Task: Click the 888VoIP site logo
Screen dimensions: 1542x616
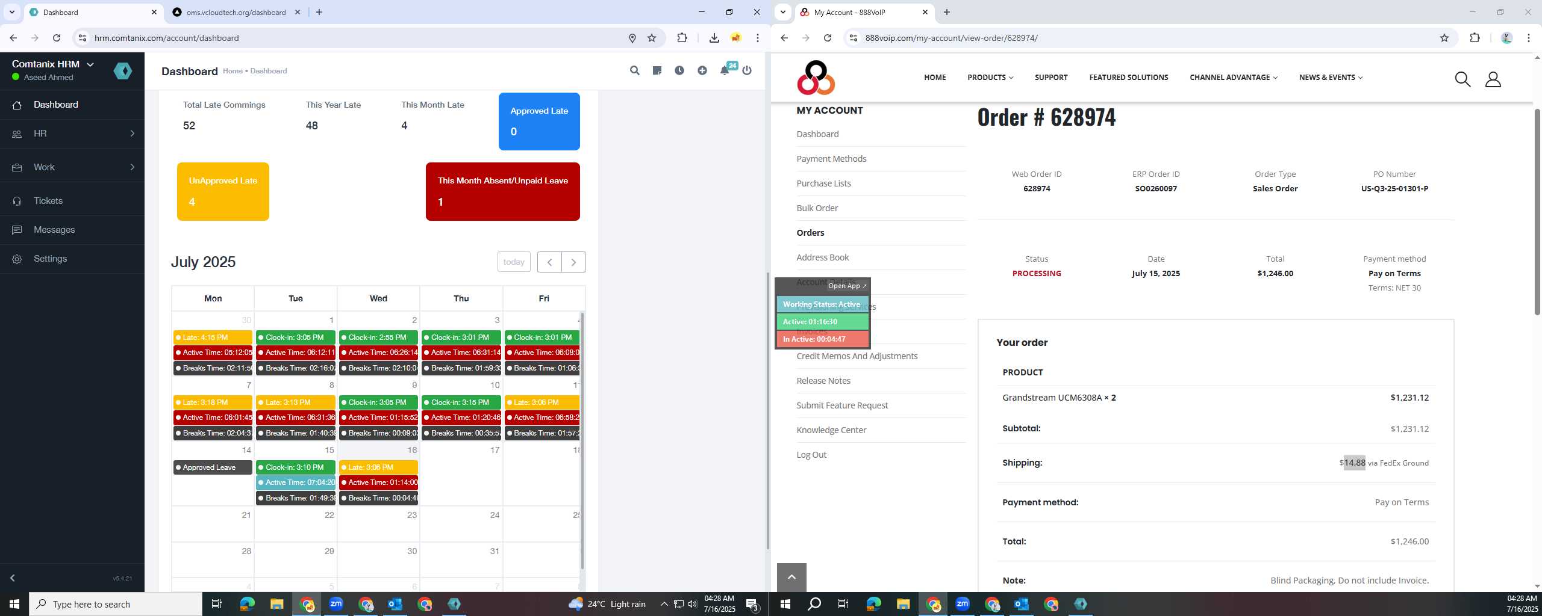Action: [816, 78]
